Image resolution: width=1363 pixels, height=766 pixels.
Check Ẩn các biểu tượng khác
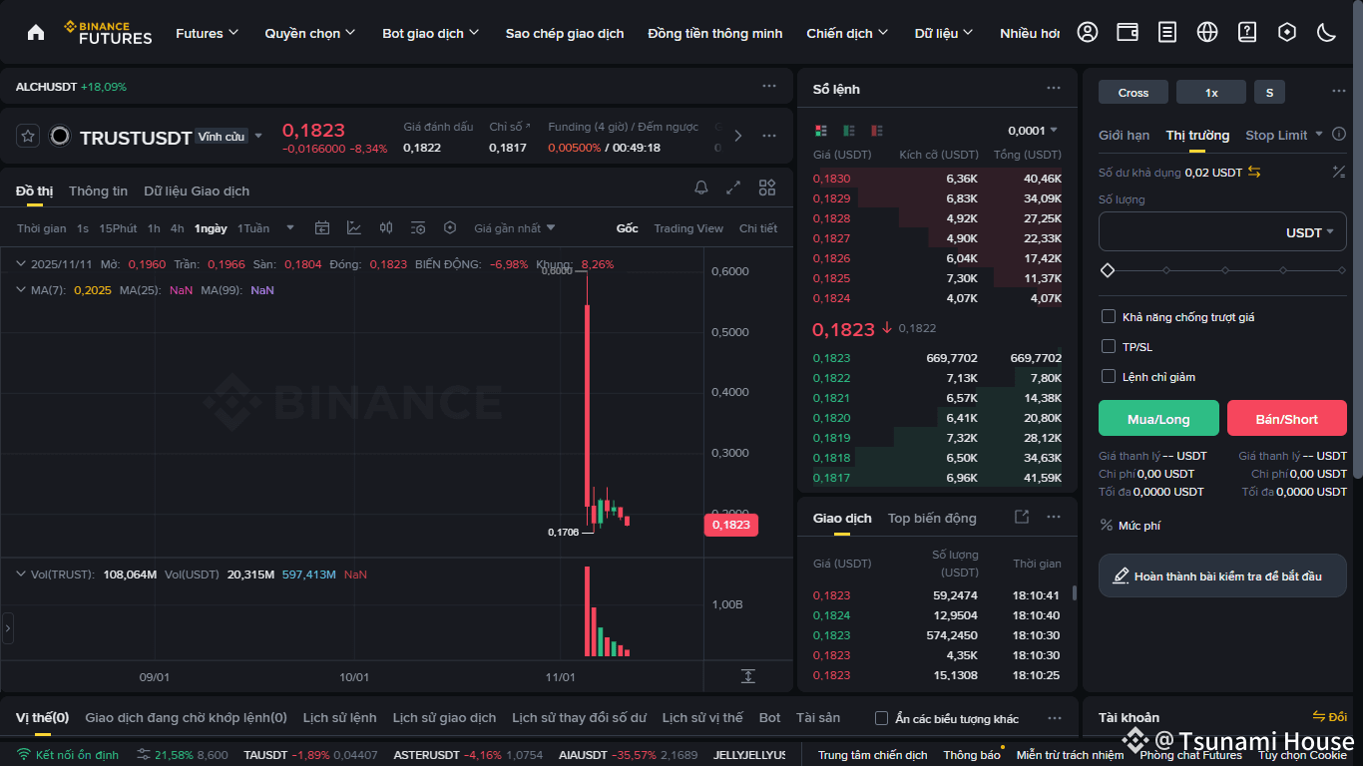pos(881,718)
